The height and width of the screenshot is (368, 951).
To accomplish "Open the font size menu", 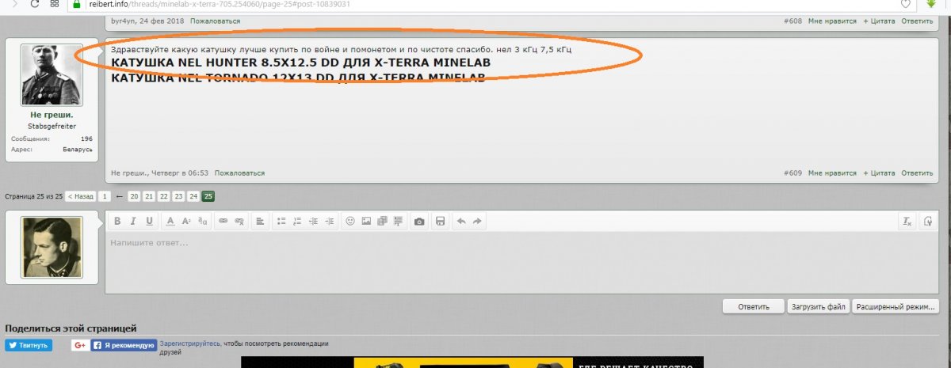I will pyautogui.click(x=186, y=222).
